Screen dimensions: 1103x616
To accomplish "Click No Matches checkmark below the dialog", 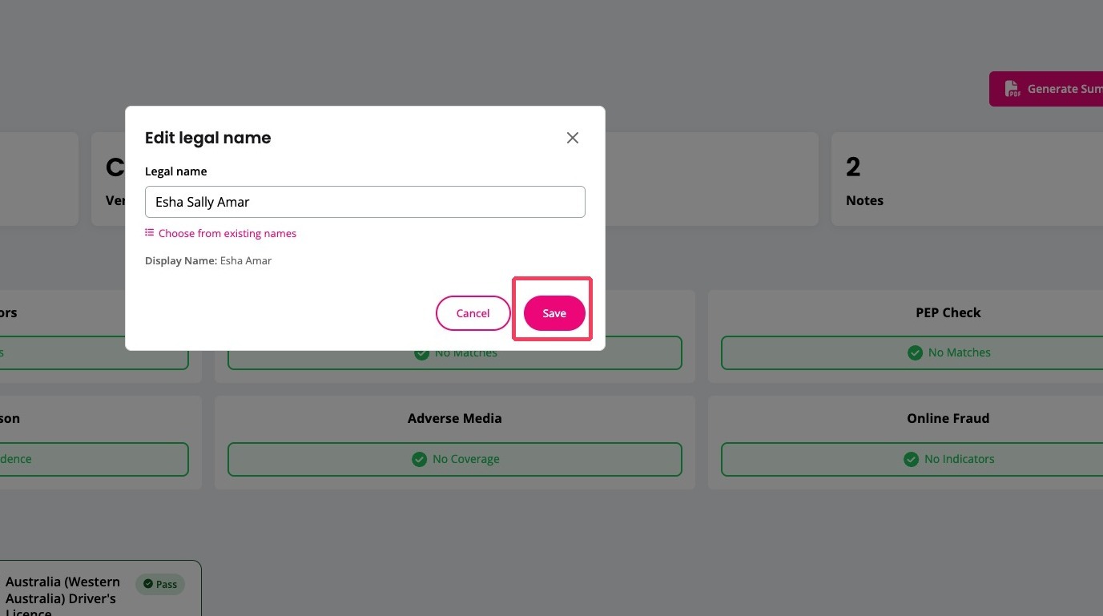I will point(421,353).
